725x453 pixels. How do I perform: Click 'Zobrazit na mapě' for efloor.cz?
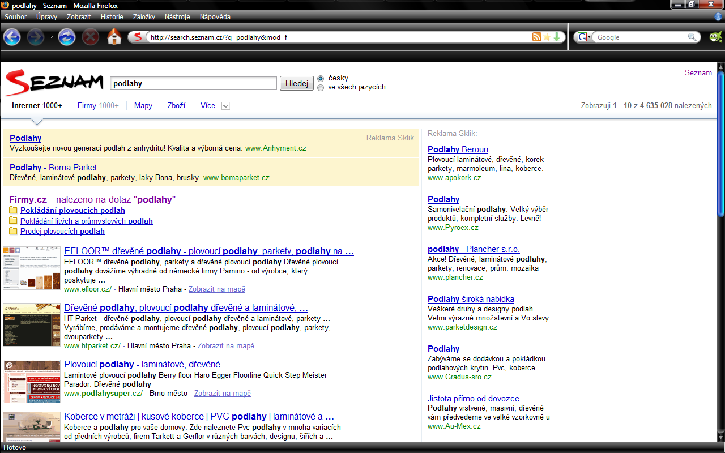pyautogui.click(x=217, y=289)
